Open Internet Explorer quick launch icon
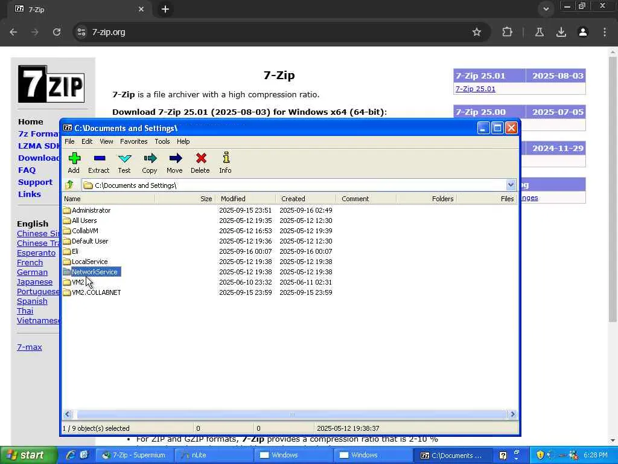Viewport: 618px width, 464px height. point(71,455)
